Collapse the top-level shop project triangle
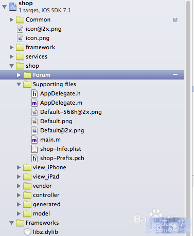The width and height of the screenshot is (194, 236). tap(4, 7)
